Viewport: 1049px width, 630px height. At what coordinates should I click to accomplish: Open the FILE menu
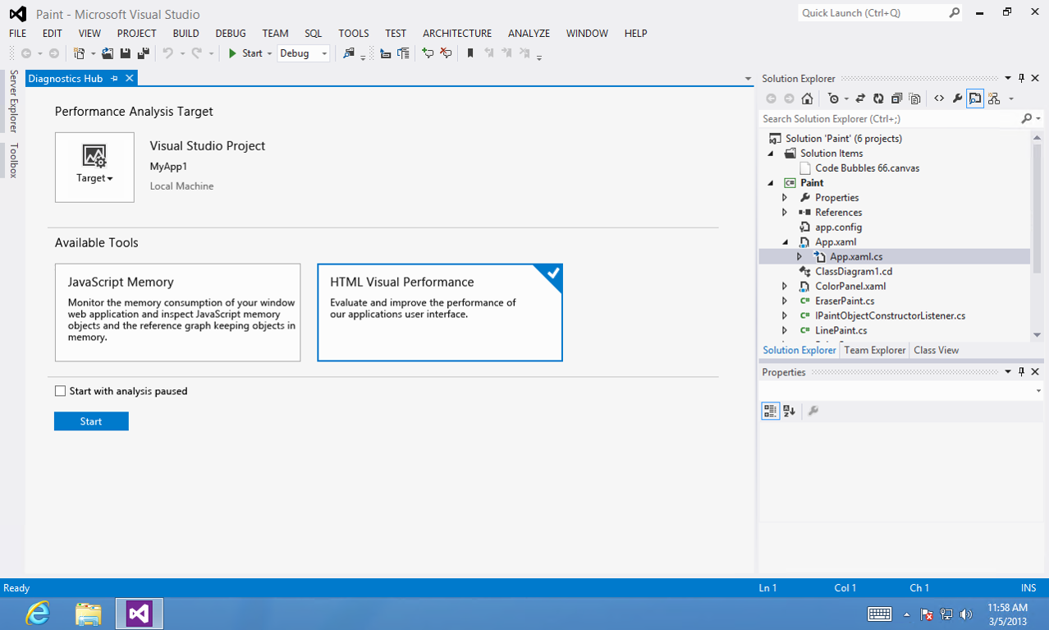17,34
